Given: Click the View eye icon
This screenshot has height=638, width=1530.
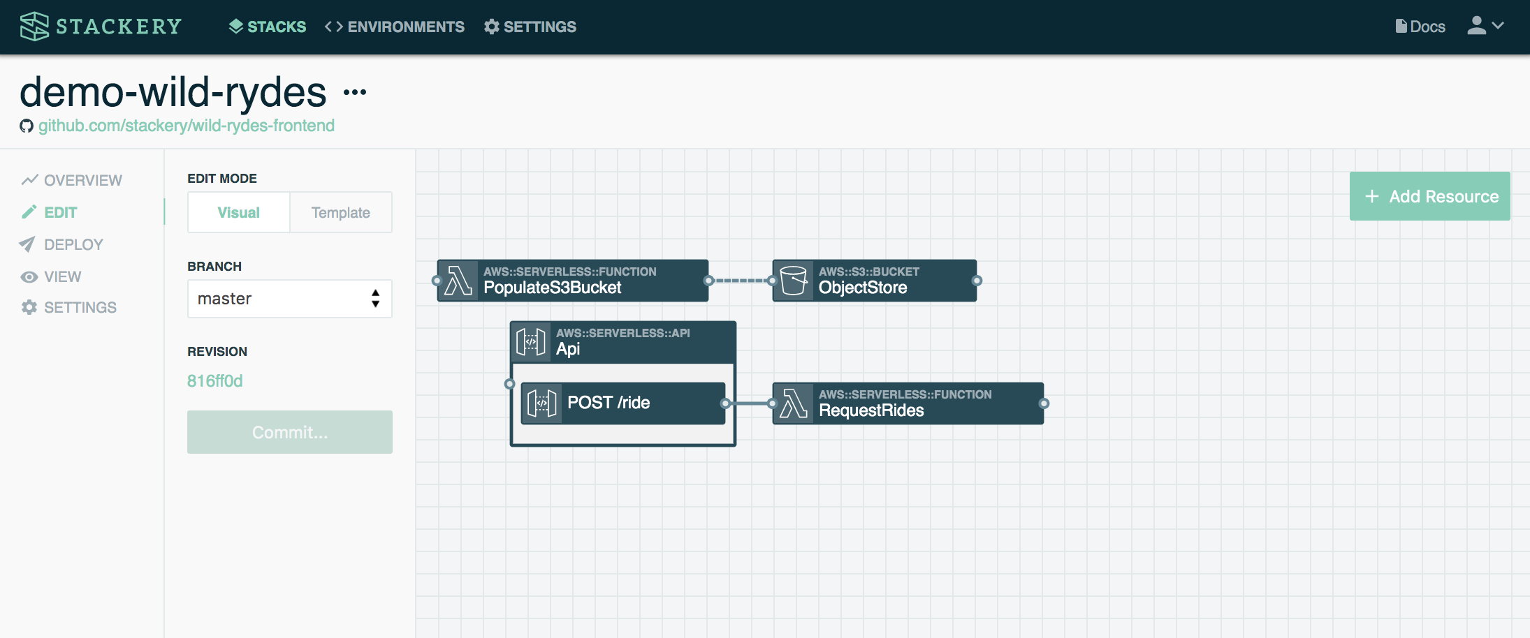Looking at the screenshot, I should point(29,277).
